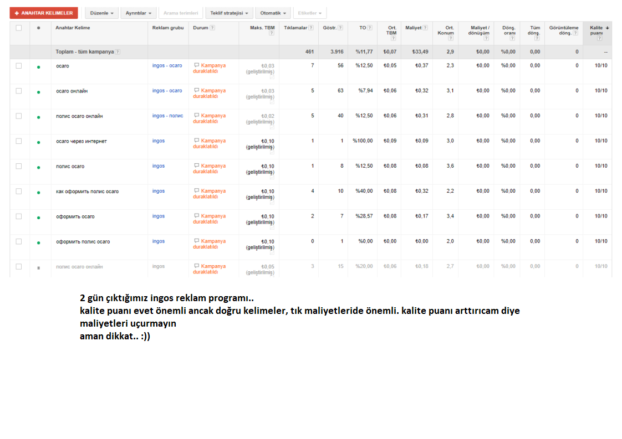Click total impressions value 3.916

[x=337, y=52]
